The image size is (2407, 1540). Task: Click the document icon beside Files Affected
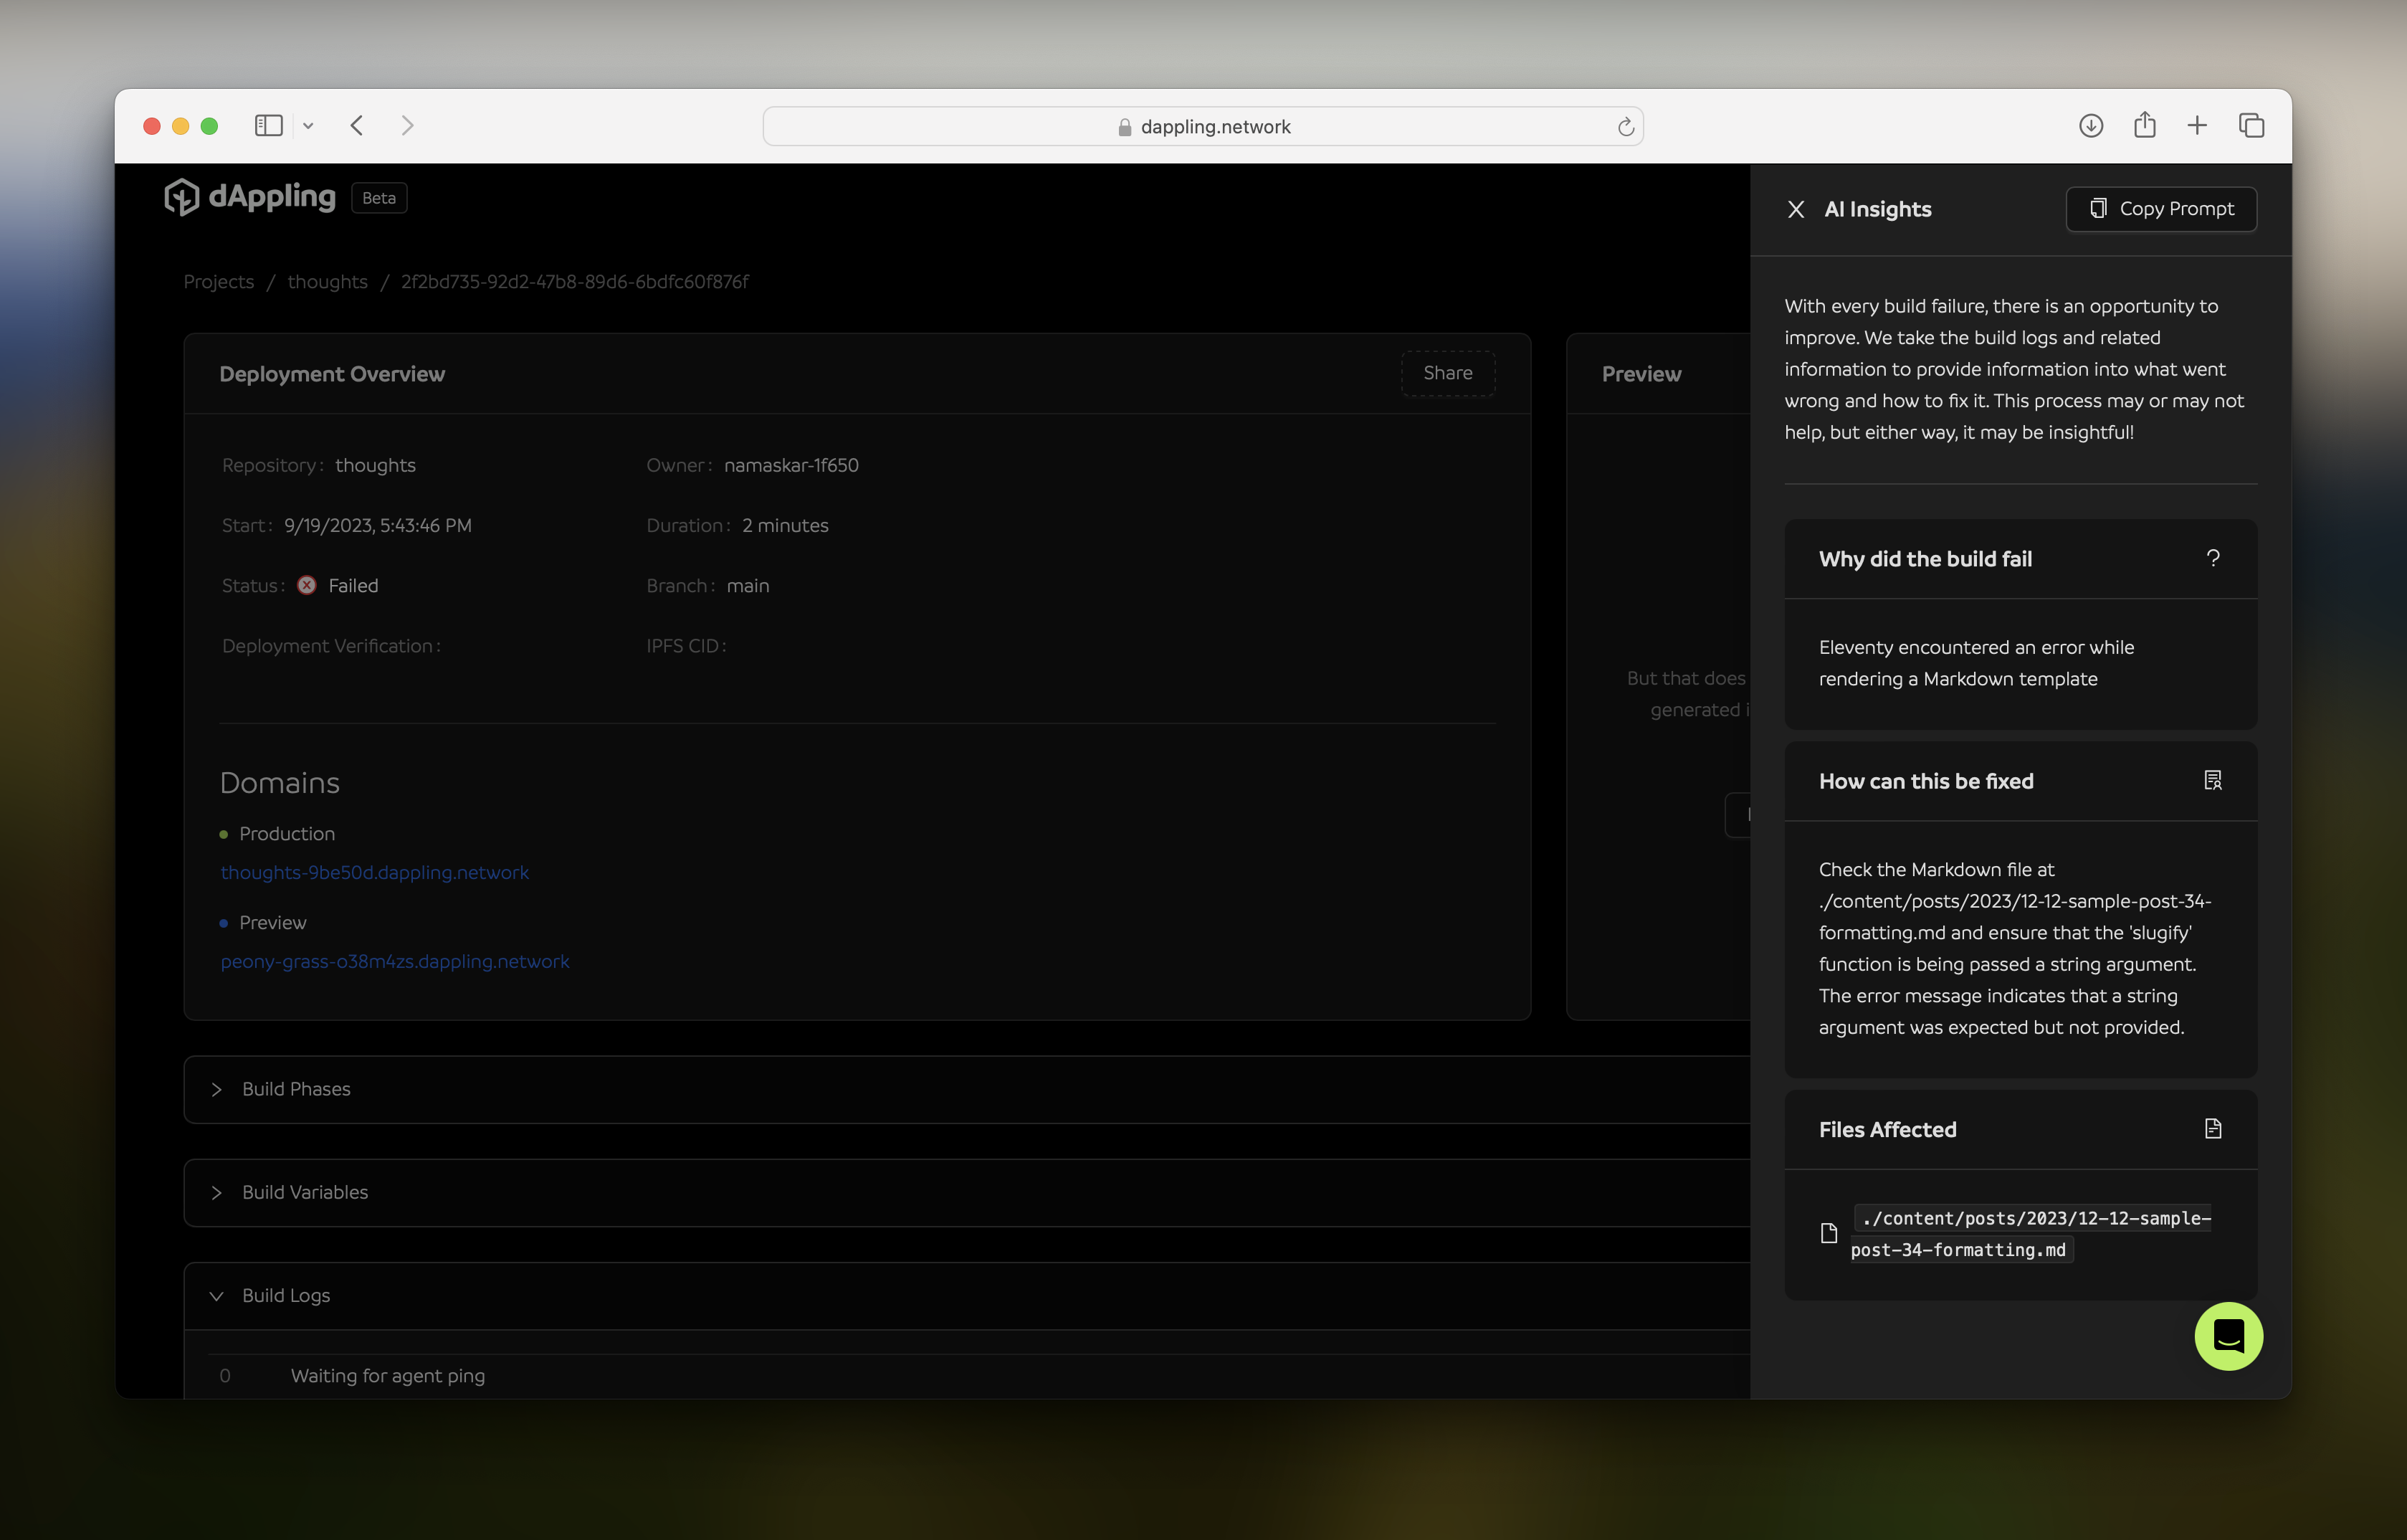[2212, 1128]
